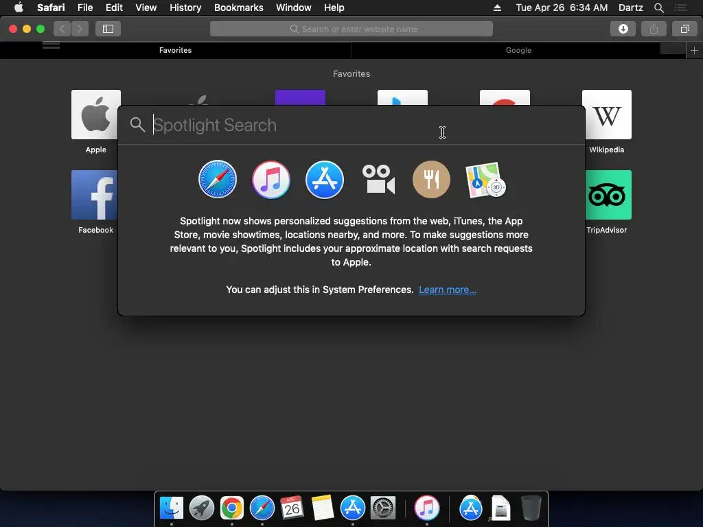Open Notification Center list icon

click(x=680, y=8)
